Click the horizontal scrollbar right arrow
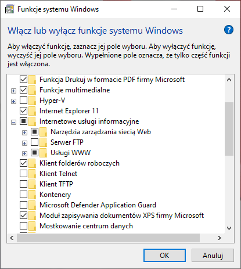The height and width of the screenshot is (269, 241). coord(220,238)
